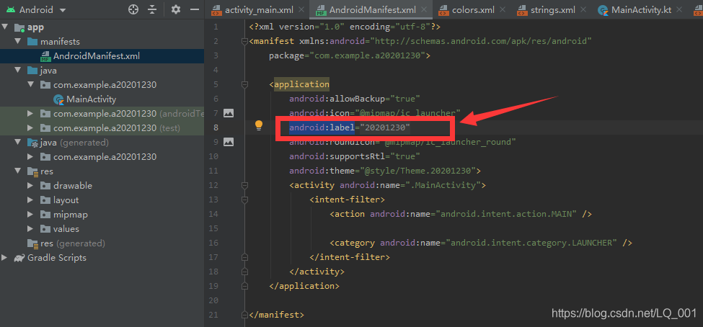703x327 pixels.
Task: Click the fold end marker on line 17
Action: coord(244,257)
